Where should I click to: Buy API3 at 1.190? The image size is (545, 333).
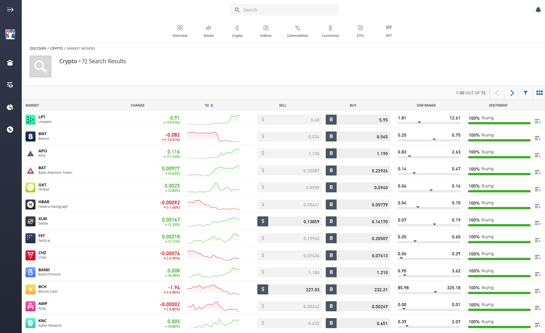tap(358, 153)
